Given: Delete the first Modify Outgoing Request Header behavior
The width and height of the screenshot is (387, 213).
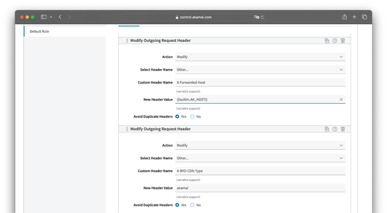Looking at the screenshot, I should tap(343, 41).
